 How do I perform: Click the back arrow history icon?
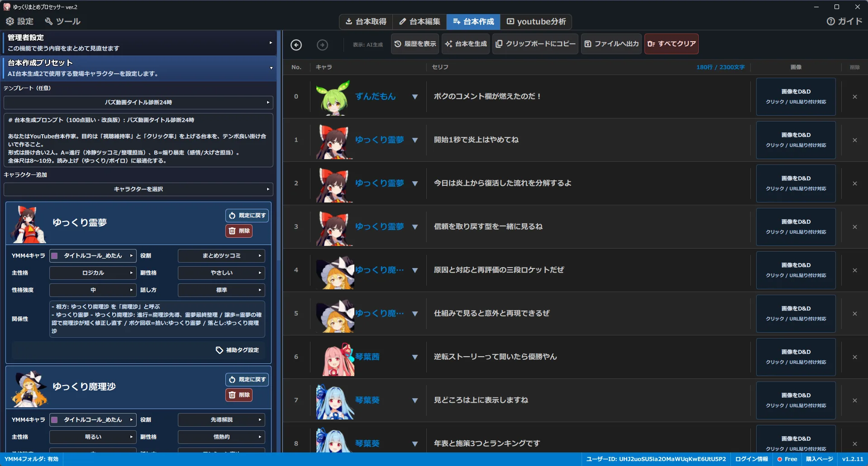click(x=296, y=45)
